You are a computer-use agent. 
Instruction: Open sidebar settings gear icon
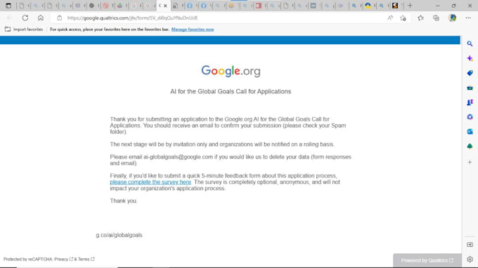coord(470,259)
